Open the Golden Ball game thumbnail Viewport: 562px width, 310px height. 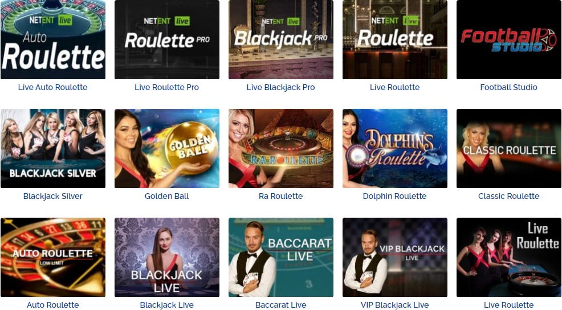click(x=167, y=148)
